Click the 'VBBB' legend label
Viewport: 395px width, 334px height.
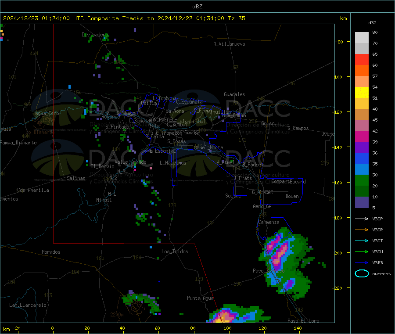[377, 263]
